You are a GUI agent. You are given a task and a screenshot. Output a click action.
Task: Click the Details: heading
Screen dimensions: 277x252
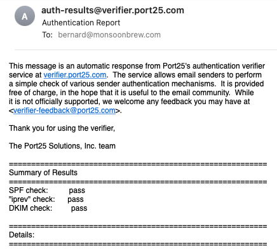point(22,235)
